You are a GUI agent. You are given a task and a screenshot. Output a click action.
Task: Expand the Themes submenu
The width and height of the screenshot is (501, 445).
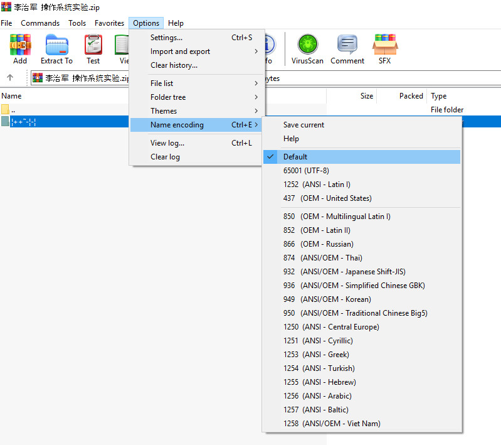(164, 111)
